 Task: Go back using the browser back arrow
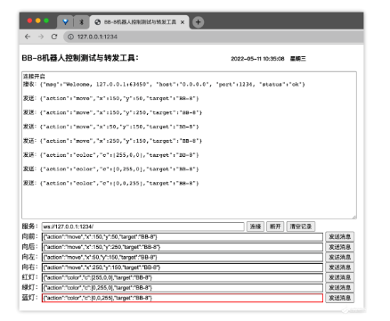28,37
